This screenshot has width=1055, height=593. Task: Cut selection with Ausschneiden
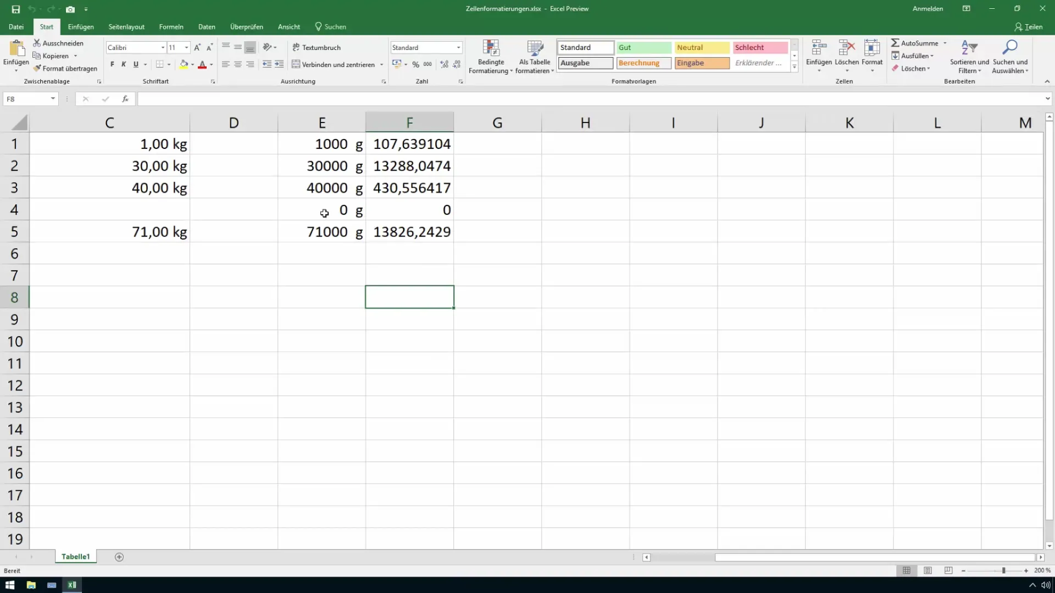(58, 43)
